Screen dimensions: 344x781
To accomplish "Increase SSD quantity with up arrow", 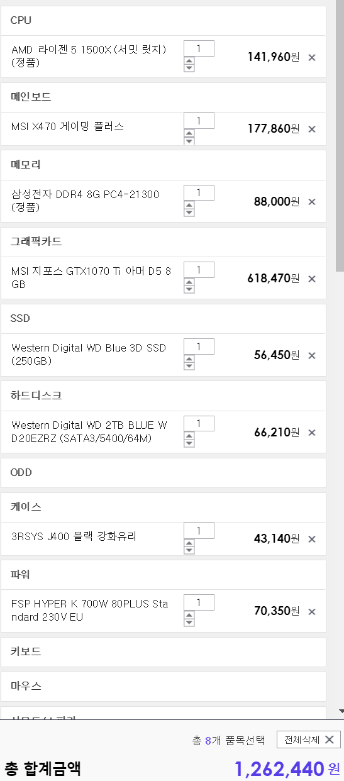I will click(189, 358).
